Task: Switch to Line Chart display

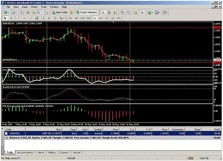Action: coord(115,12)
